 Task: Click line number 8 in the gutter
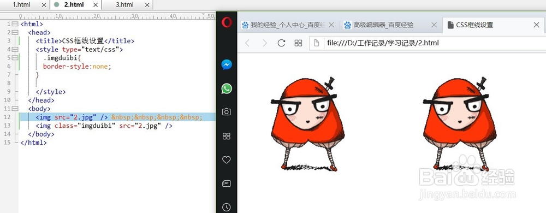point(9,83)
